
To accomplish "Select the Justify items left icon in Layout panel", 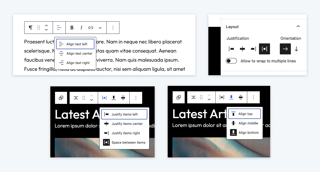I will (x=231, y=49).
